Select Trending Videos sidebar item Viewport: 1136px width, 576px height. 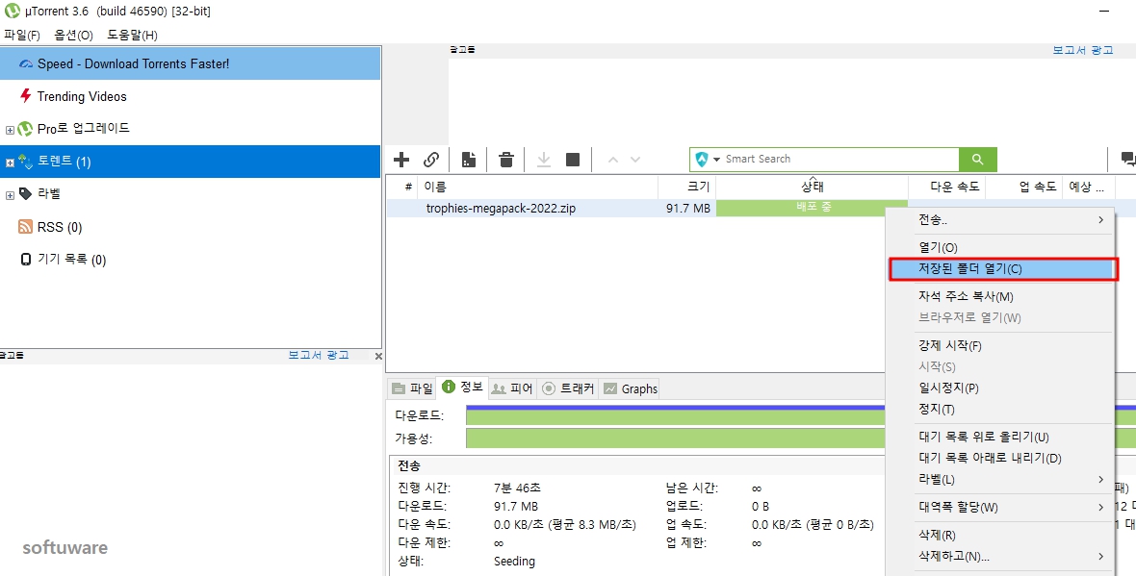[x=190, y=96]
